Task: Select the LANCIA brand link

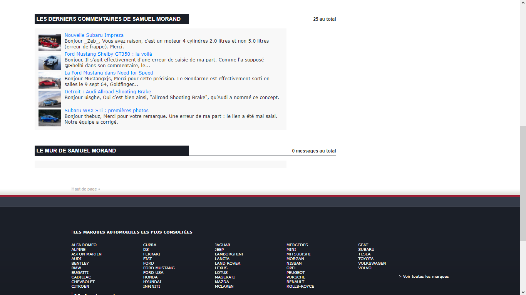Action: [222, 259]
